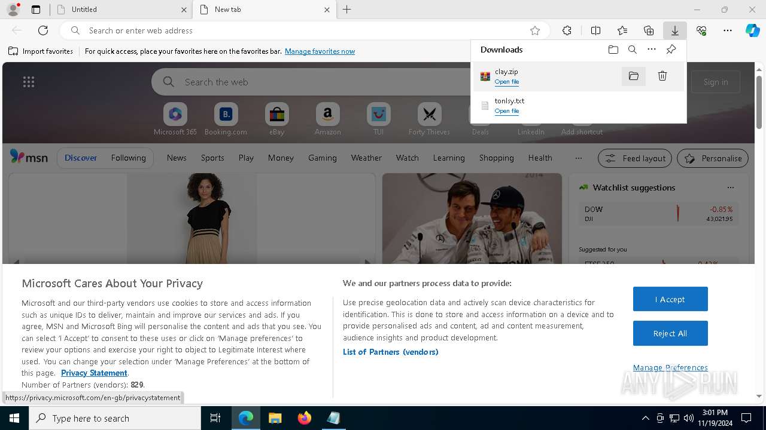Focus the address bar
Image resolution: width=766 pixels, height=430 pixels.
[x=303, y=30]
